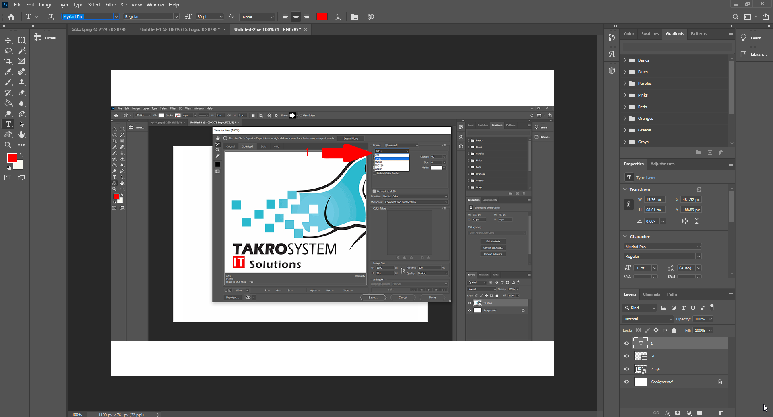The height and width of the screenshot is (417, 773).
Task: Click the 3D text button
Action: pos(371,17)
